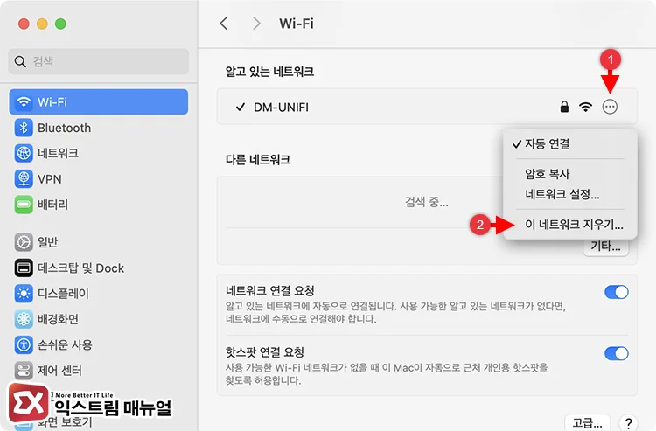
Task: Open the 고급... advanced button
Action: pyautogui.click(x=588, y=422)
